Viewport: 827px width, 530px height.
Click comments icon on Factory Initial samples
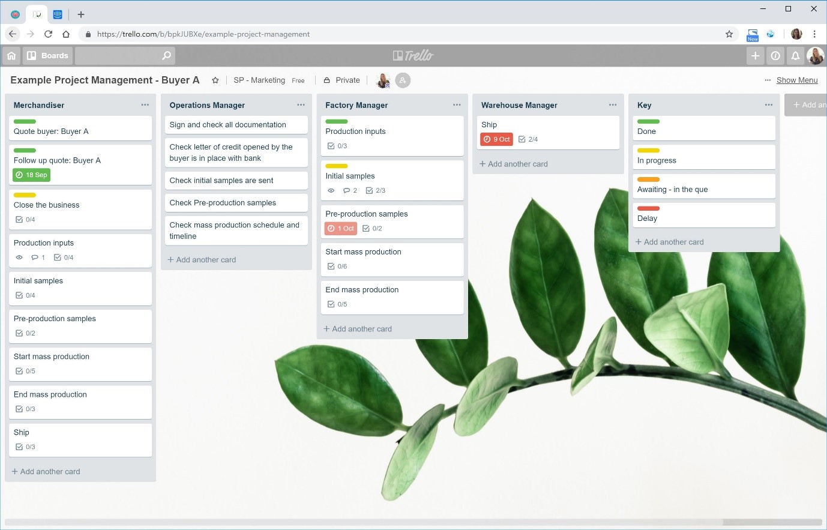click(x=346, y=190)
